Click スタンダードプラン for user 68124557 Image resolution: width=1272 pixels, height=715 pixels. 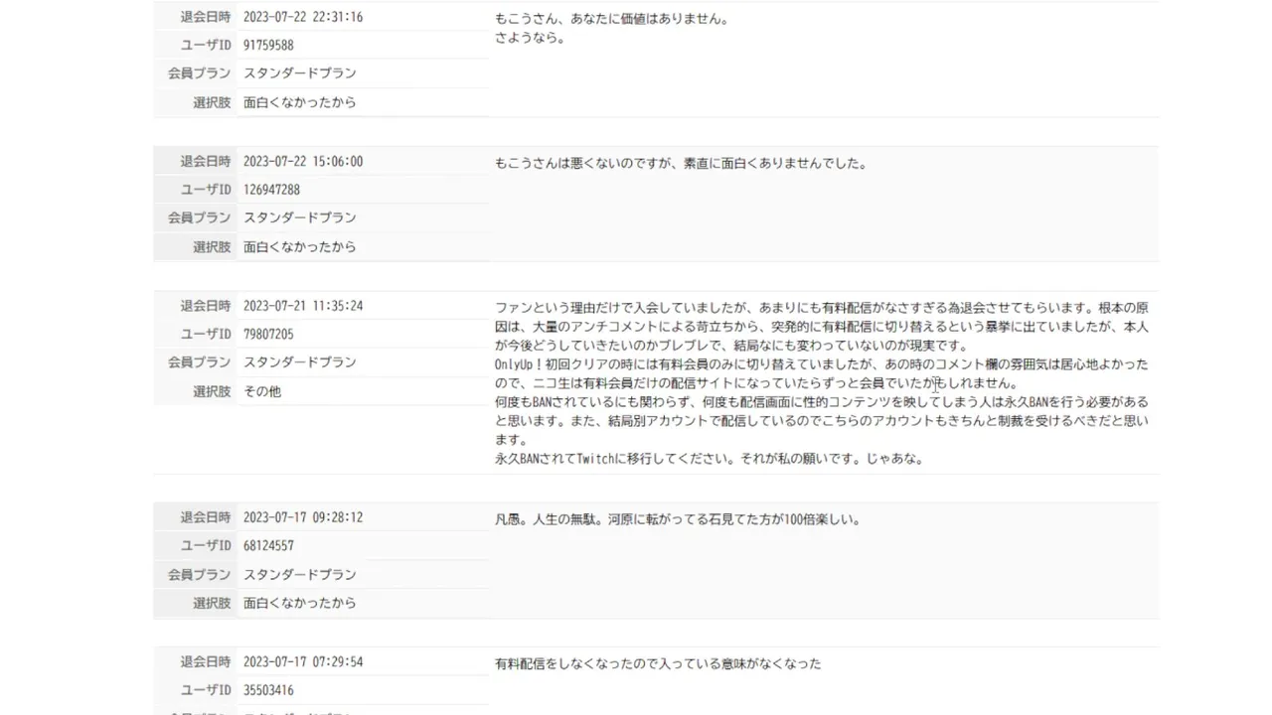click(299, 574)
